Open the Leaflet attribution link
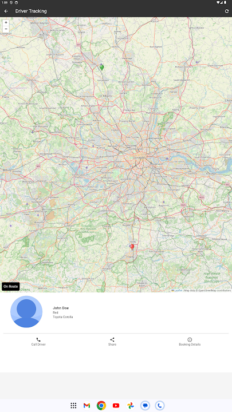Viewport: 232px width, 412px height. [177, 290]
